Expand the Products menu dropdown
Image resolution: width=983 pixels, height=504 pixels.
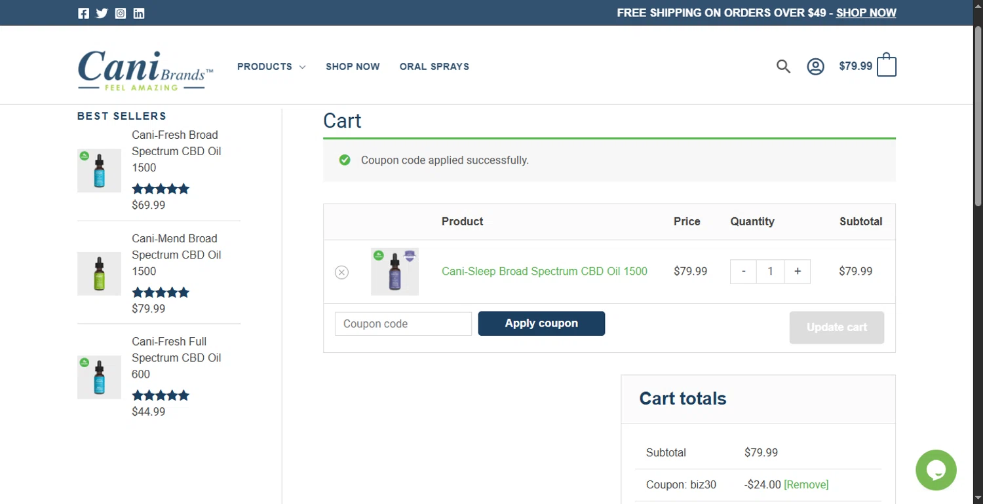click(271, 67)
